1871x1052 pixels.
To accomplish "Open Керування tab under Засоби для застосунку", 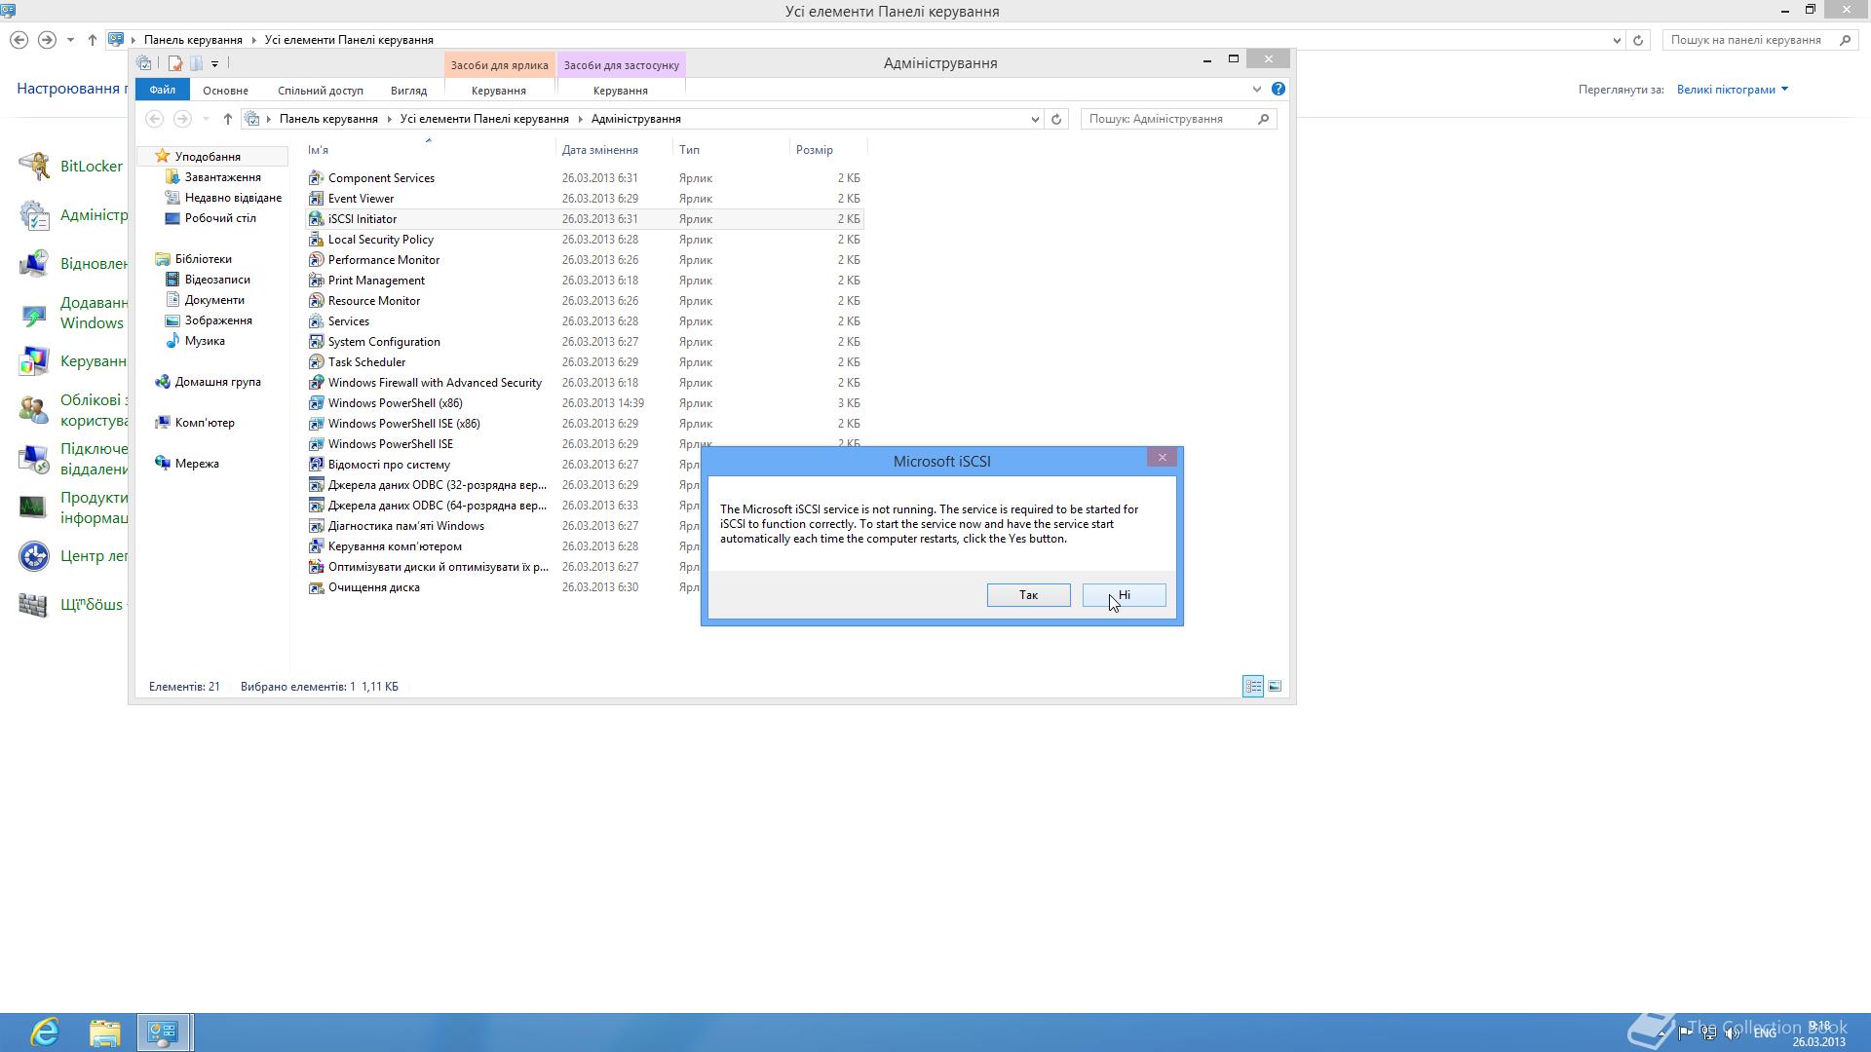I will [621, 91].
